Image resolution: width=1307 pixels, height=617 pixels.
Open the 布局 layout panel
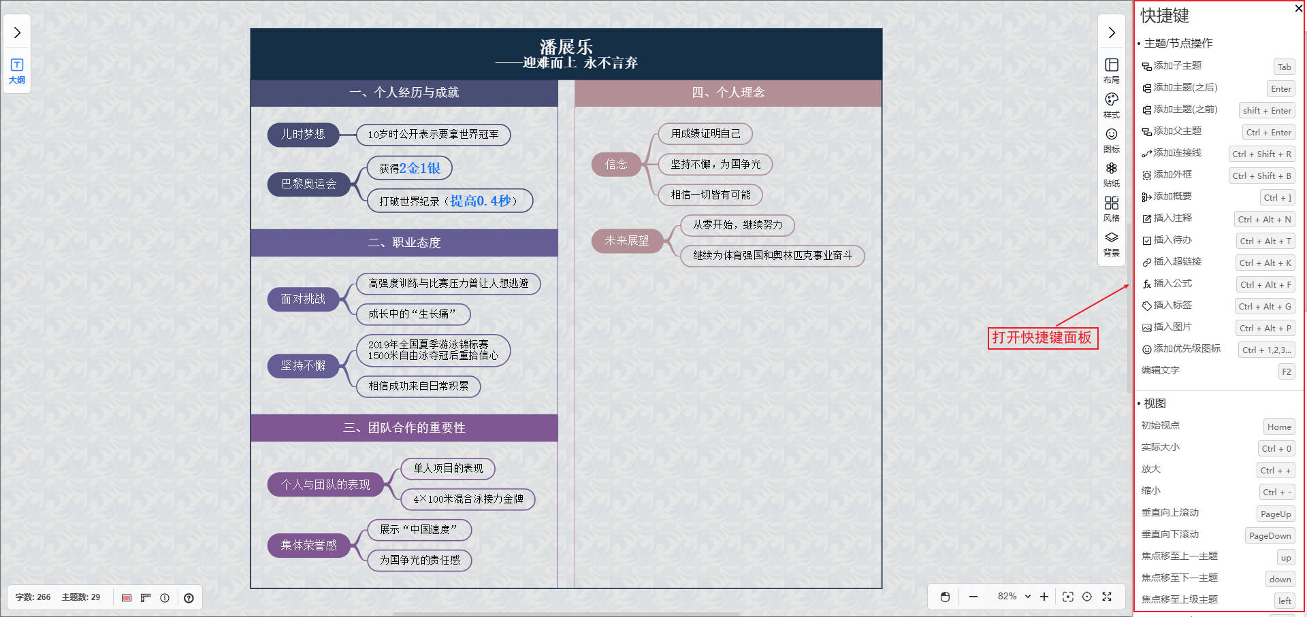click(x=1111, y=70)
